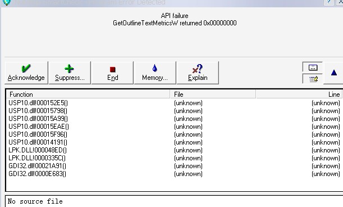The image size is (343, 207).
Task: Click the Explain button
Action: [x=198, y=73]
